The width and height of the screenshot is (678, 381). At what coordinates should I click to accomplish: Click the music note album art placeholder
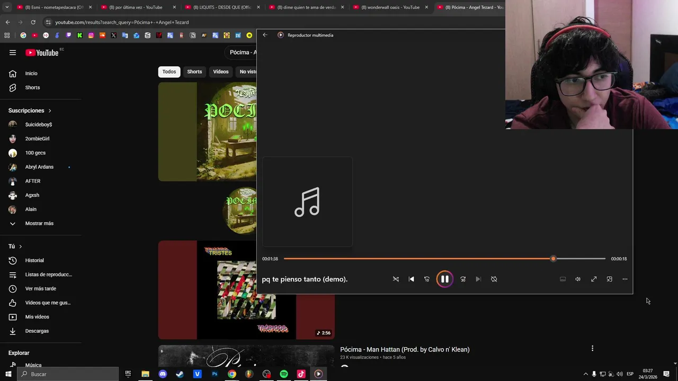tap(307, 202)
